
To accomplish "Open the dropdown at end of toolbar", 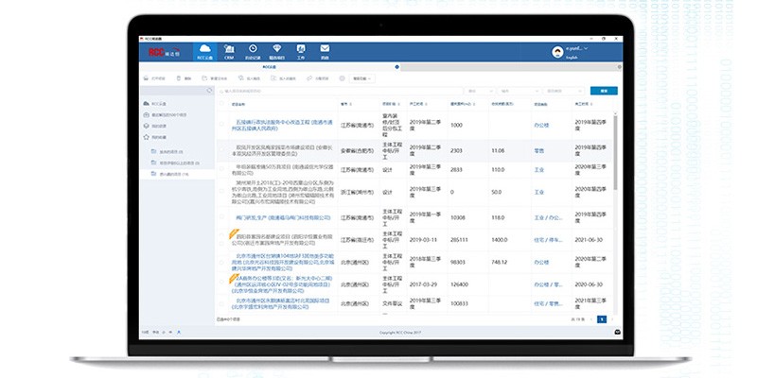I will [x=362, y=78].
